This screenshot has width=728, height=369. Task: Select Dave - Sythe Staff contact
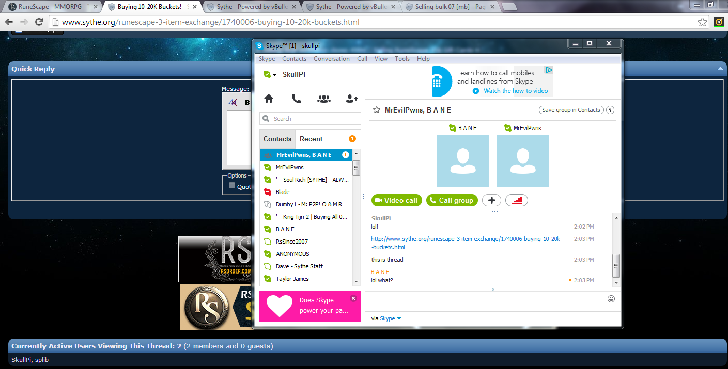pos(306,266)
